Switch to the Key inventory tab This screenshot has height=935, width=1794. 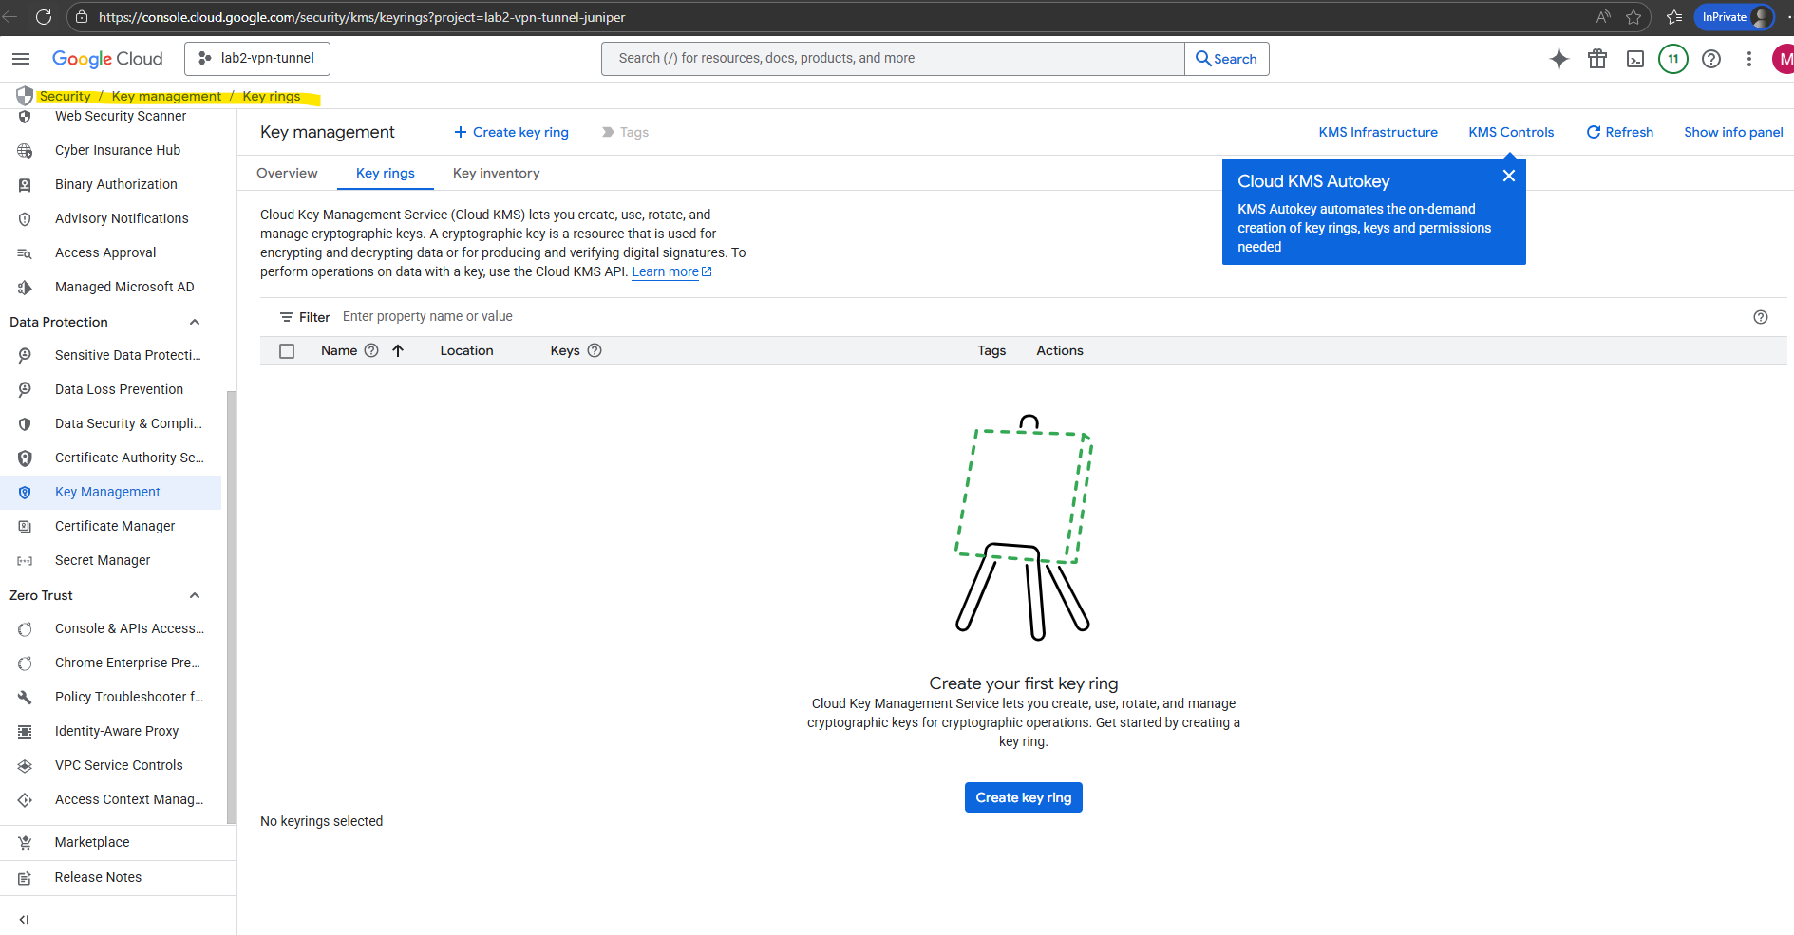coord(497,173)
